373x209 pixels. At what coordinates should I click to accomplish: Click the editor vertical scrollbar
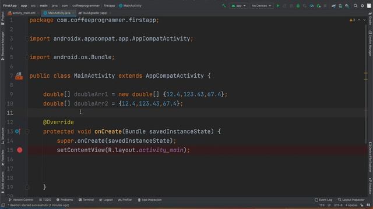pyautogui.click(x=366, y=84)
